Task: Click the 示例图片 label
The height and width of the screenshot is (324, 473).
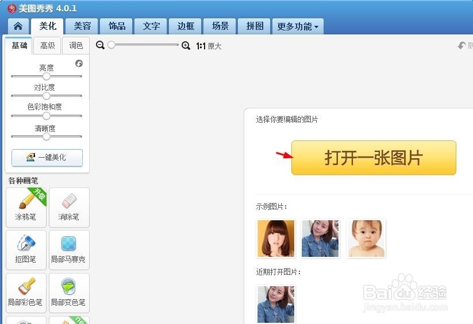Action: tap(271, 206)
